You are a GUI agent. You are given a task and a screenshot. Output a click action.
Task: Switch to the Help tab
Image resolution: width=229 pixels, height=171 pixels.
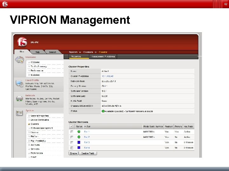pyautogui.click(x=38, y=52)
